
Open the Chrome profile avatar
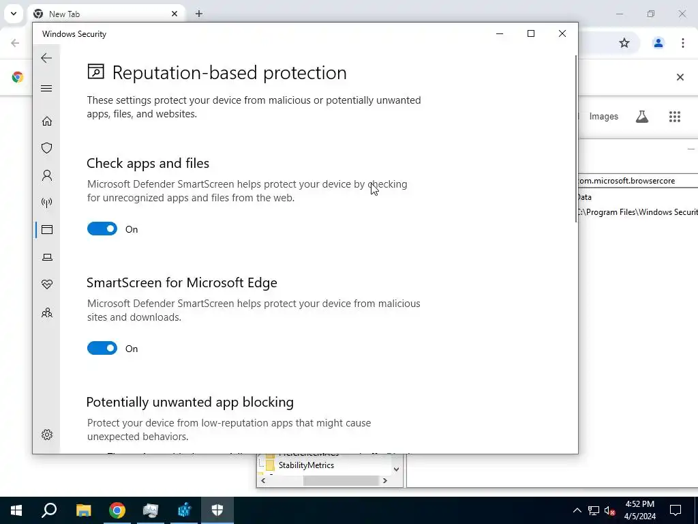pyautogui.click(x=658, y=43)
